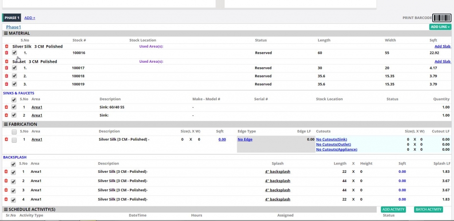
Task: Click Used Area(s) label for Sunset
Action: (152, 61)
